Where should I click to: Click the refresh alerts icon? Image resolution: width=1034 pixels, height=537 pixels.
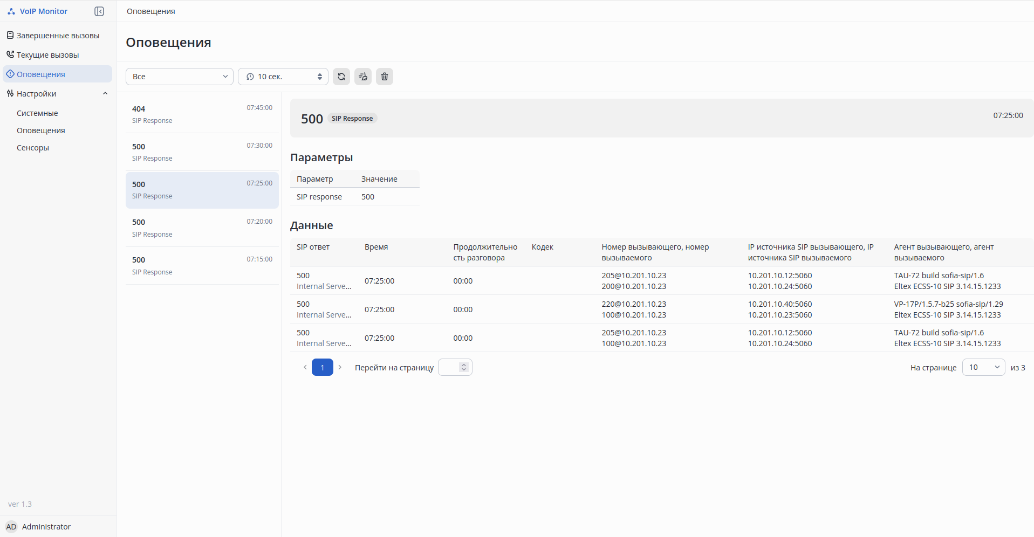341,77
